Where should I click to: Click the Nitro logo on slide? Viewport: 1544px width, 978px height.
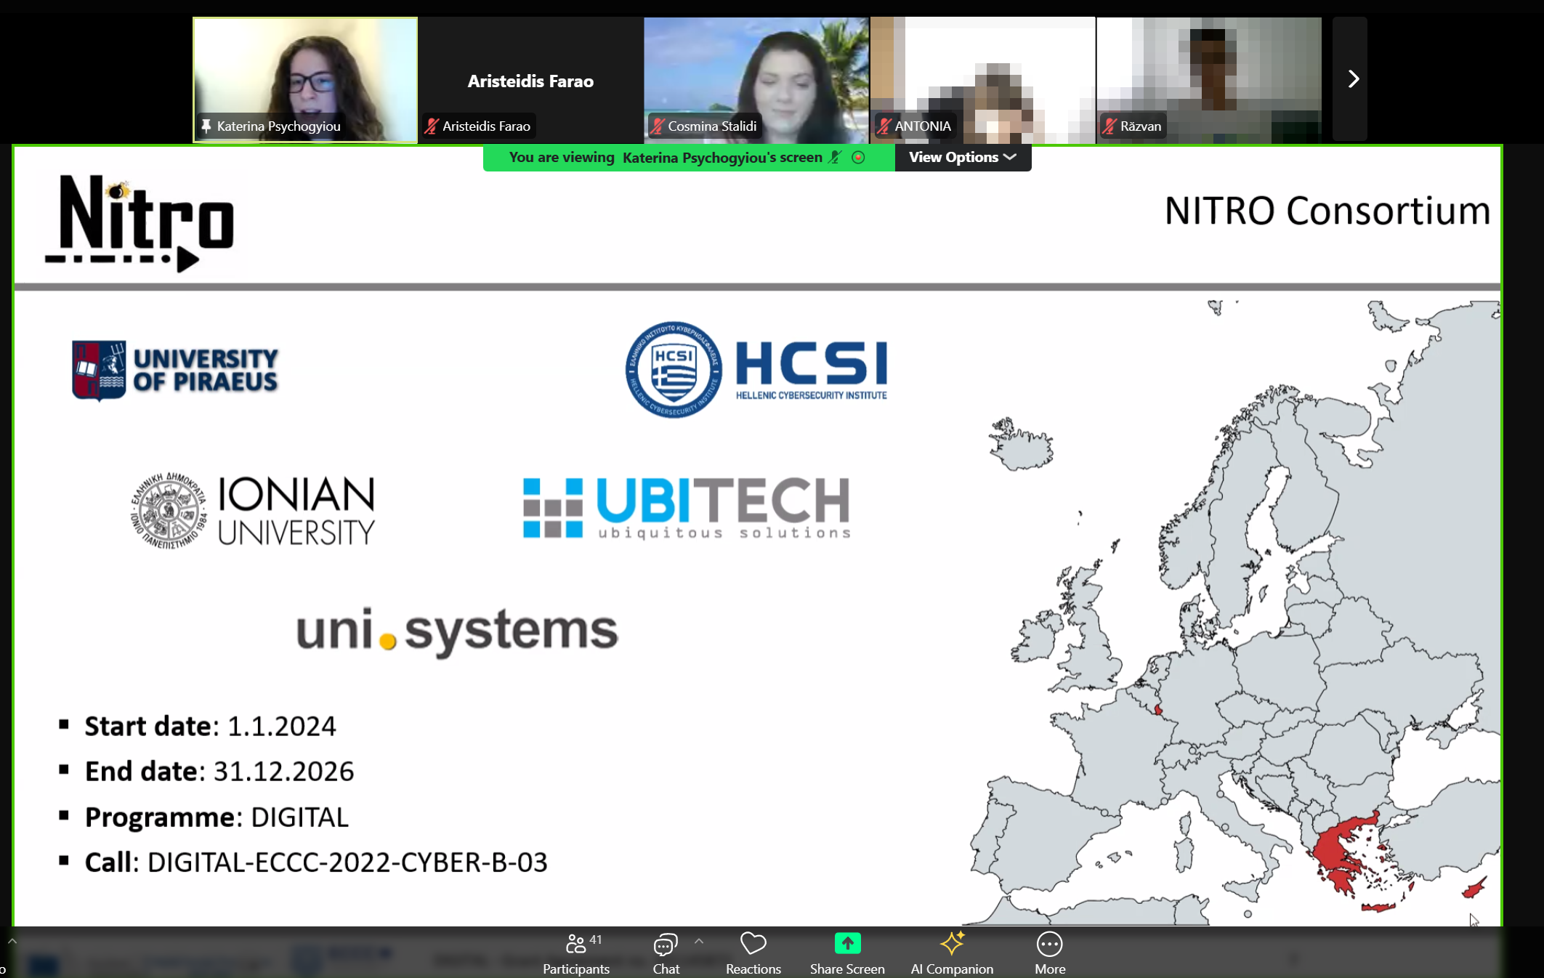pyautogui.click(x=140, y=223)
